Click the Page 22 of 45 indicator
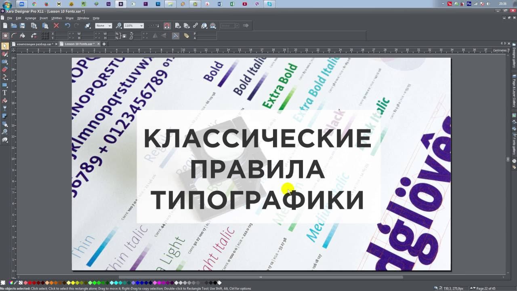This screenshot has width=517, height=291. coord(486,289)
